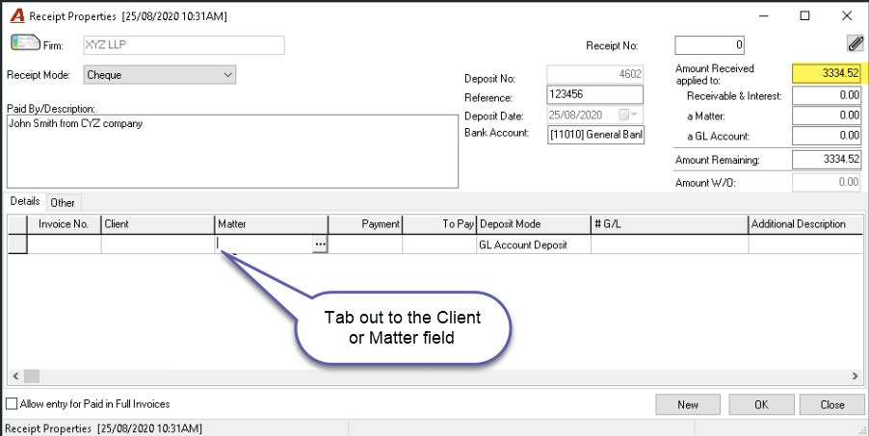
Task: Click the Client cell in first row
Action: (x=158, y=244)
